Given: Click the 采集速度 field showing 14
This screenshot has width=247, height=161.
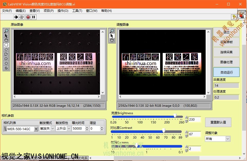Looking at the screenshot, I should click(x=226, y=85).
